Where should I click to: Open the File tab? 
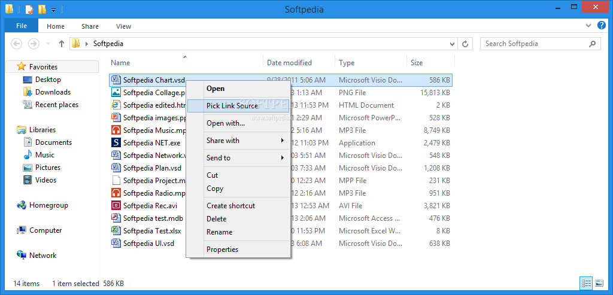point(22,26)
